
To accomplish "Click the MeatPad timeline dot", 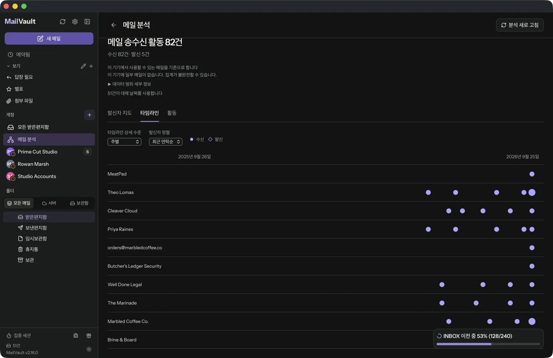I will (532, 174).
